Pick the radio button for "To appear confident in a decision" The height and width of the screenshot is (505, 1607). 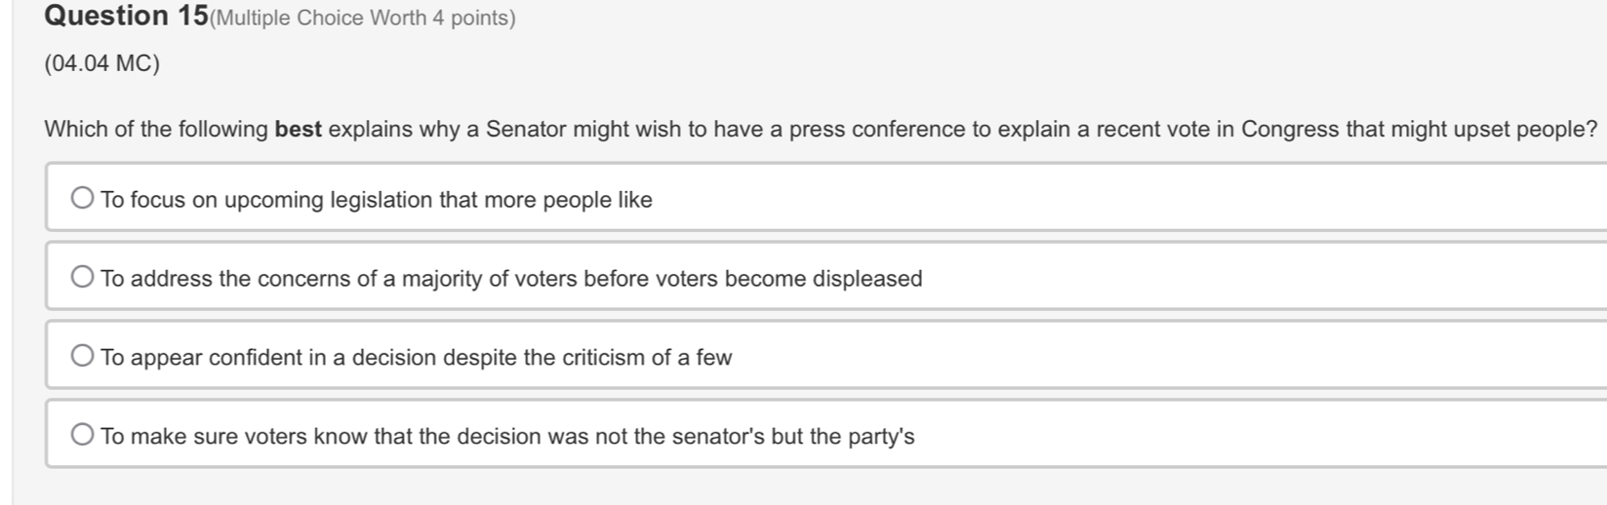pyautogui.click(x=83, y=357)
